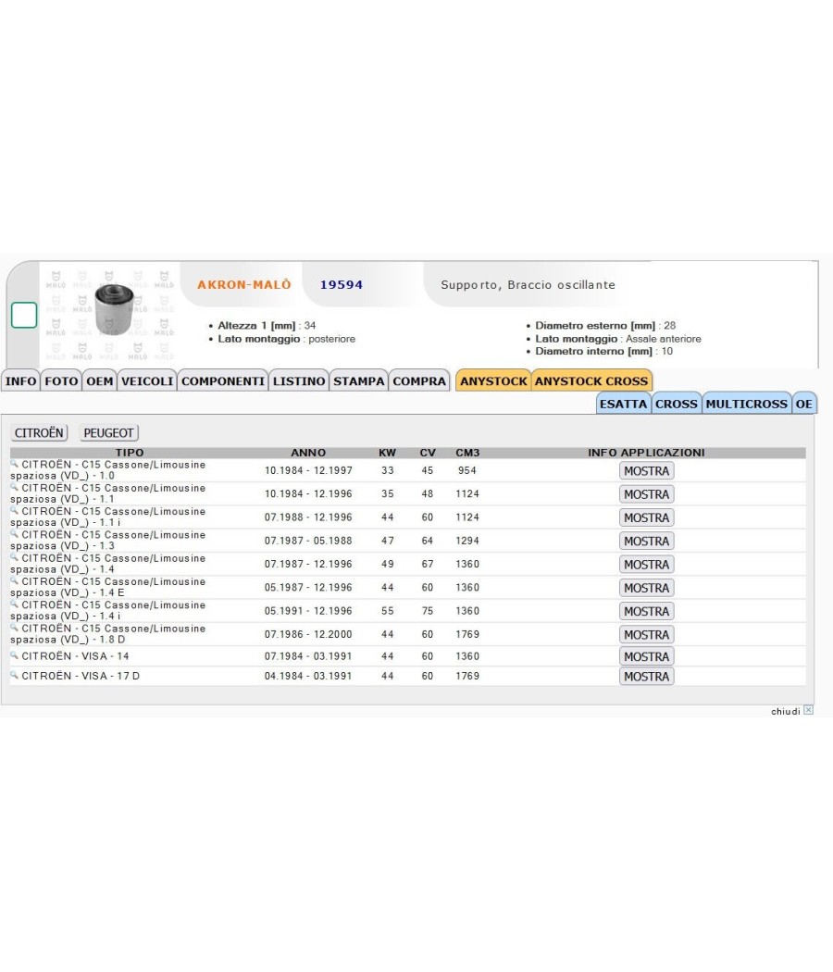Select the STAMPA tab
The height and width of the screenshot is (972, 833).
(x=359, y=380)
